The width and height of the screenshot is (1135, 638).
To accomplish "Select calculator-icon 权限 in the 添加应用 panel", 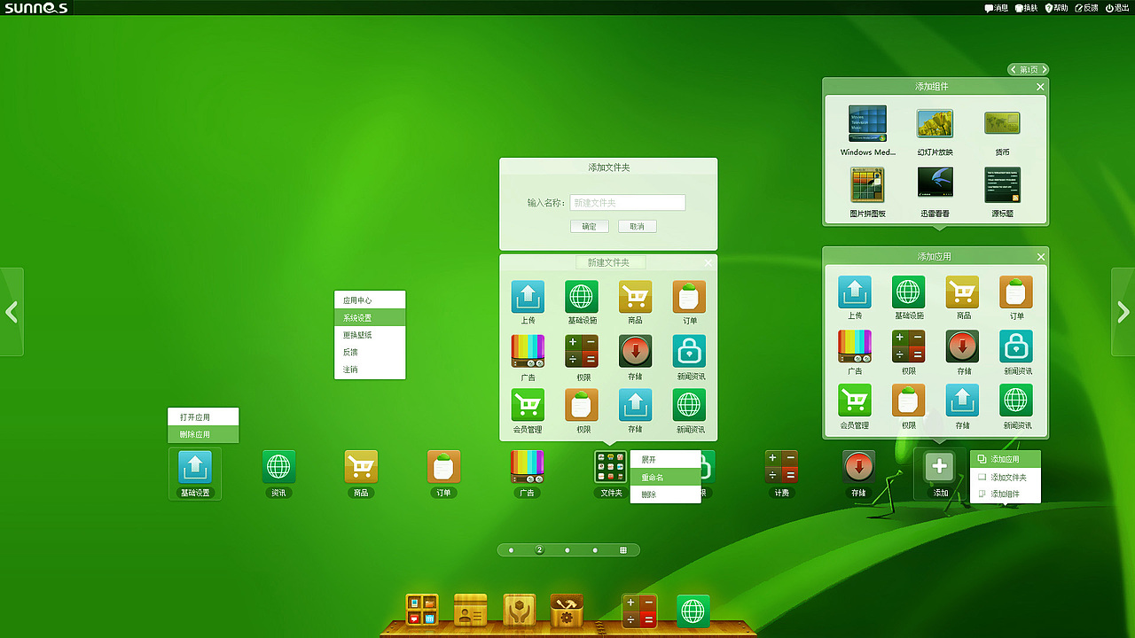I will (x=909, y=346).
